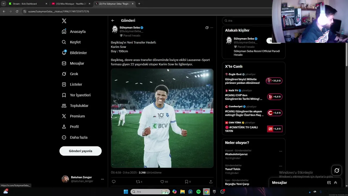Open Spotify from the taskbar

198,192
